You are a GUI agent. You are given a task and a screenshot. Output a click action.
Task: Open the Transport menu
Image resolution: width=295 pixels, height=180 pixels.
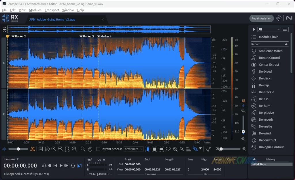point(52,10)
